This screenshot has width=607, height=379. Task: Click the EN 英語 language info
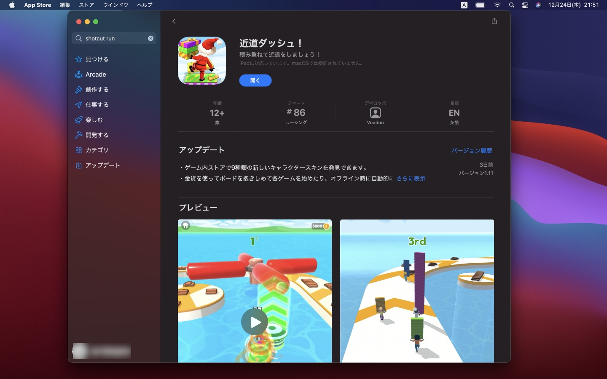[454, 113]
